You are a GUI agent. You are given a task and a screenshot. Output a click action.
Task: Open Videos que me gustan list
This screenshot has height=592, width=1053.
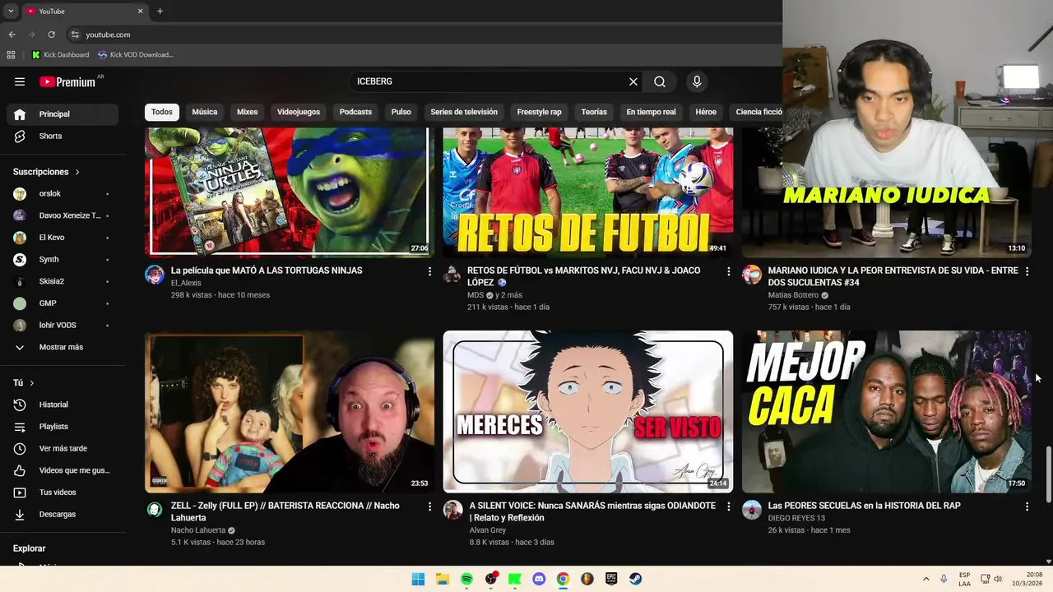point(63,470)
